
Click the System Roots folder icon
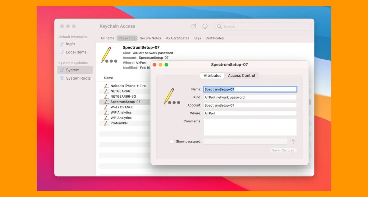coord(62,78)
